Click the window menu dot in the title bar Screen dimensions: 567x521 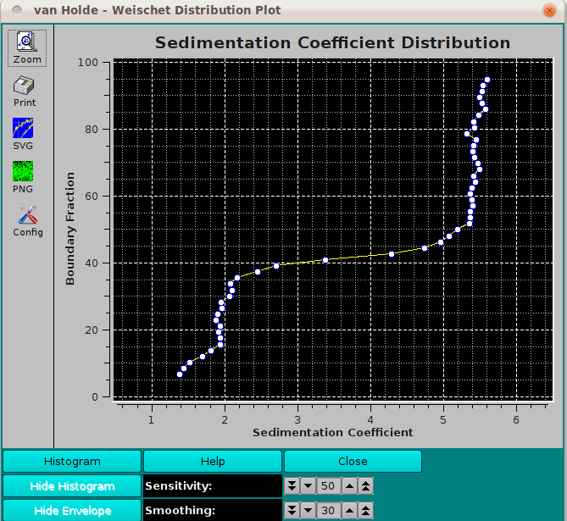coord(16,10)
